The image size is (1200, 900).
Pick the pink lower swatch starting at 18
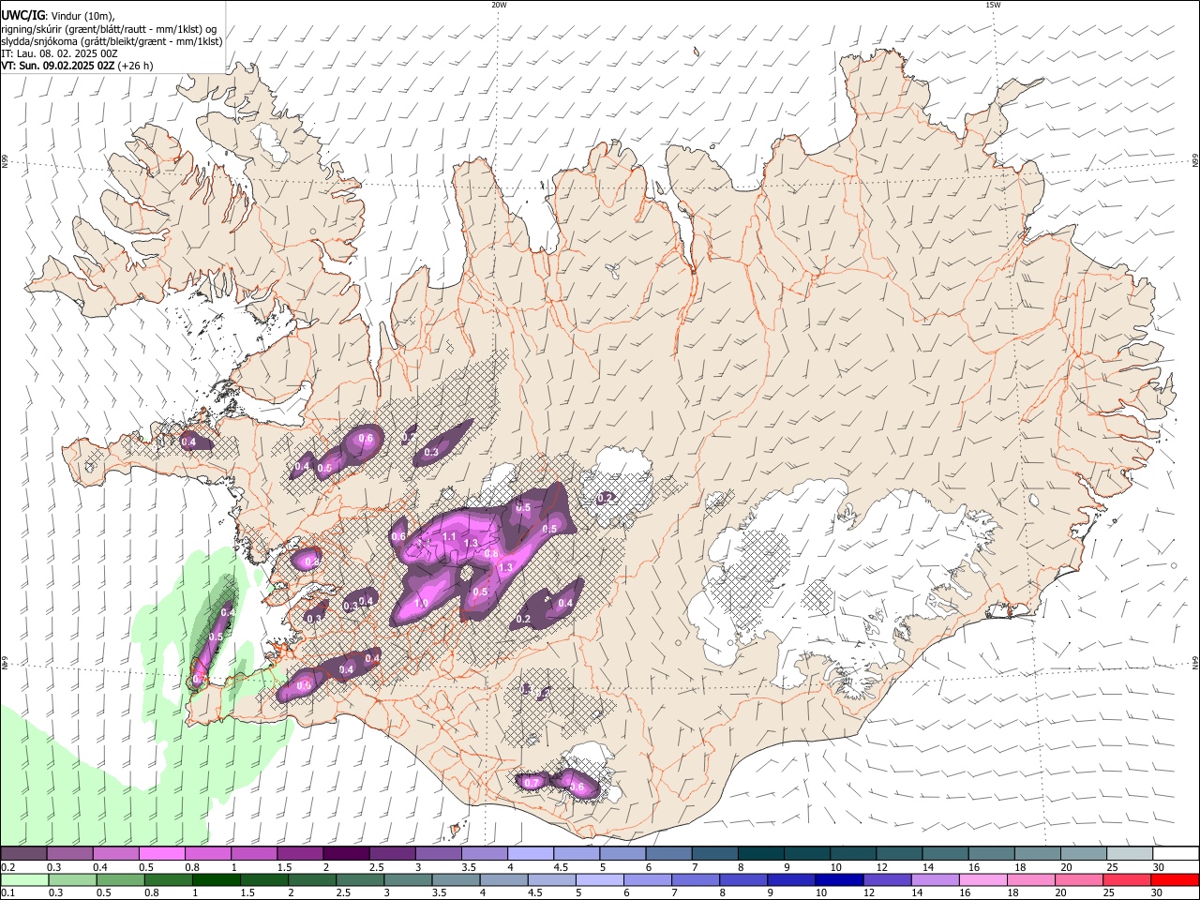click(x=1029, y=879)
